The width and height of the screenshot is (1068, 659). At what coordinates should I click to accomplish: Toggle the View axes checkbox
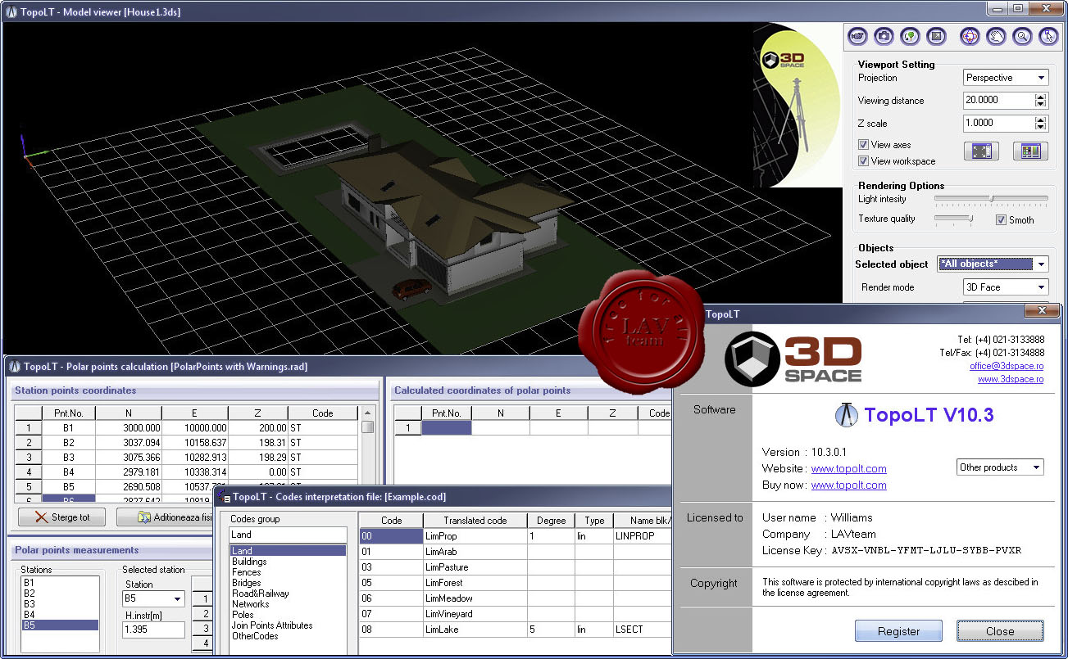coord(863,145)
